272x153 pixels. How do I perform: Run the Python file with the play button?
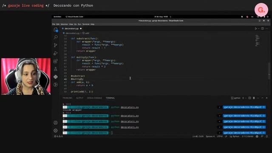coord(256,28)
